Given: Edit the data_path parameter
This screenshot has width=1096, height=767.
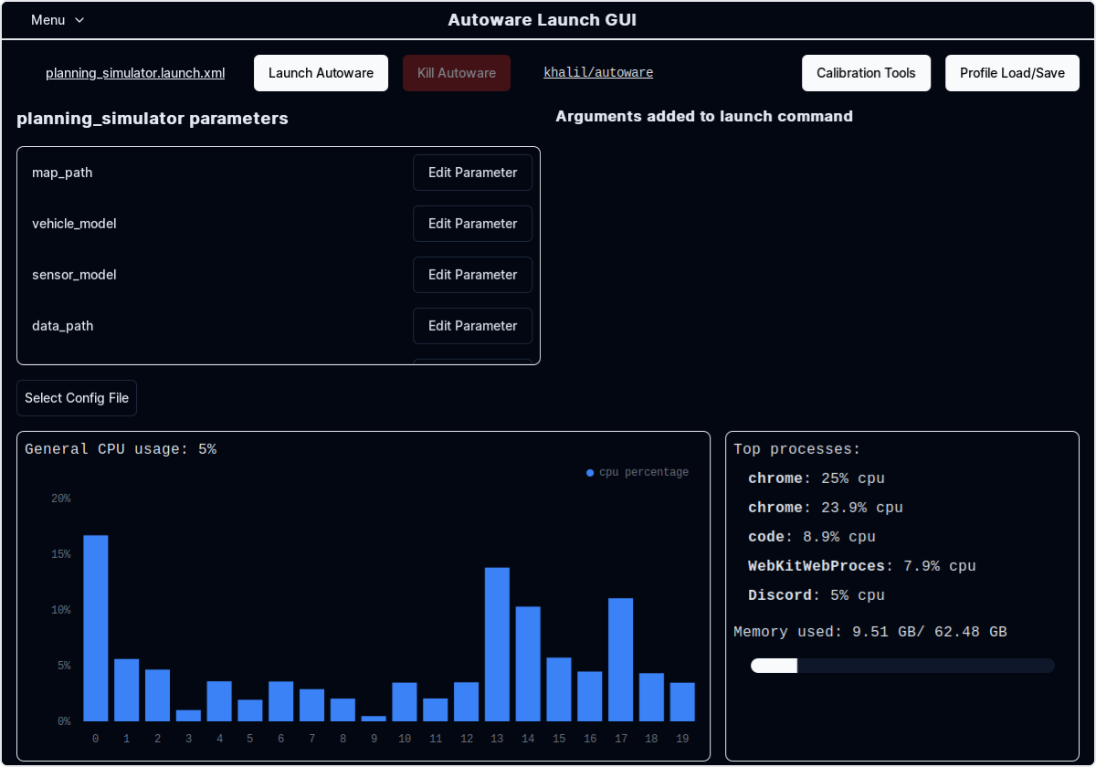Looking at the screenshot, I should point(472,326).
